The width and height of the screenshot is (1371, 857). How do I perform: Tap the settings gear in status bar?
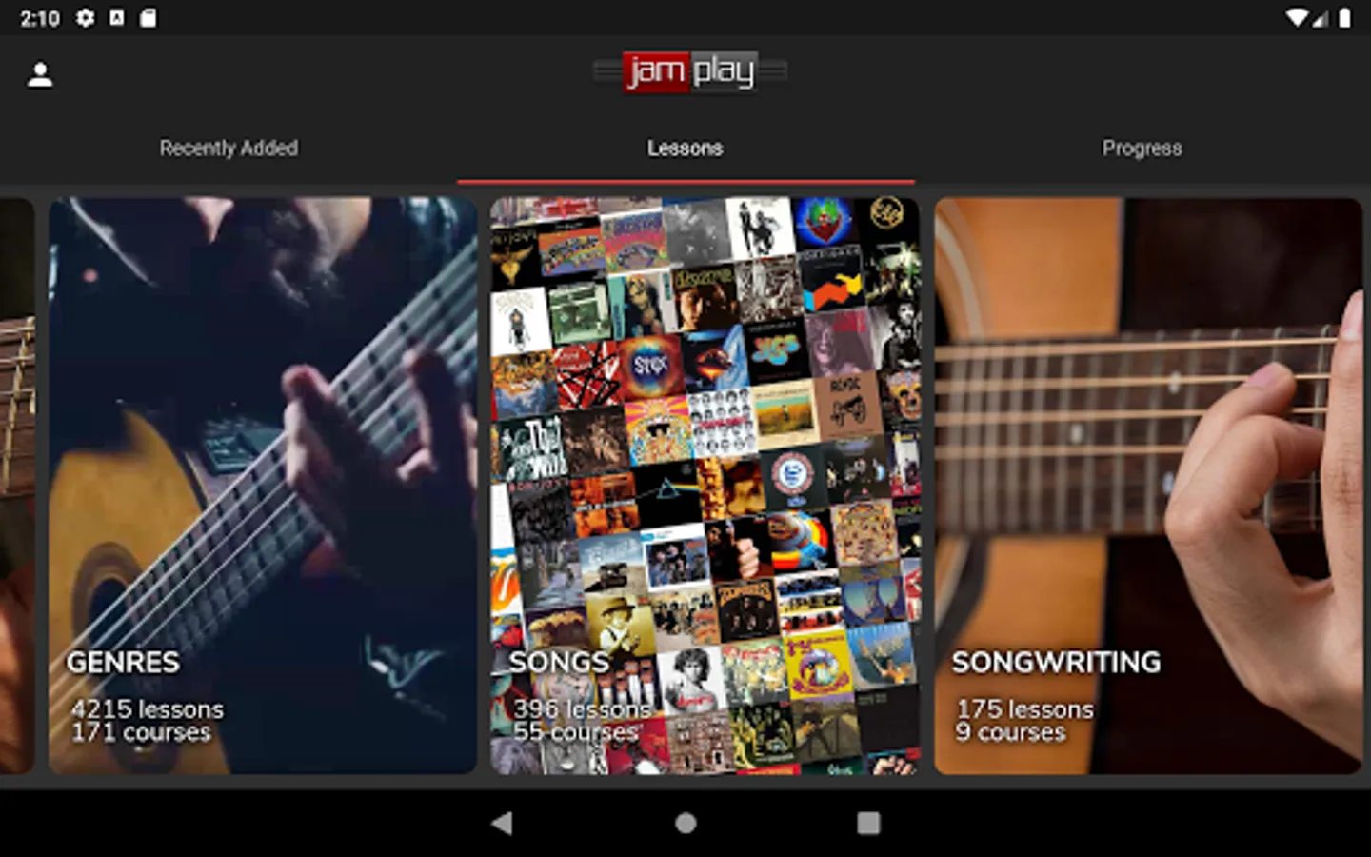click(86, 17)
